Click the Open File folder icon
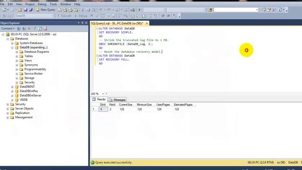This screenshot has height=170, width=302. coord(20,10)
